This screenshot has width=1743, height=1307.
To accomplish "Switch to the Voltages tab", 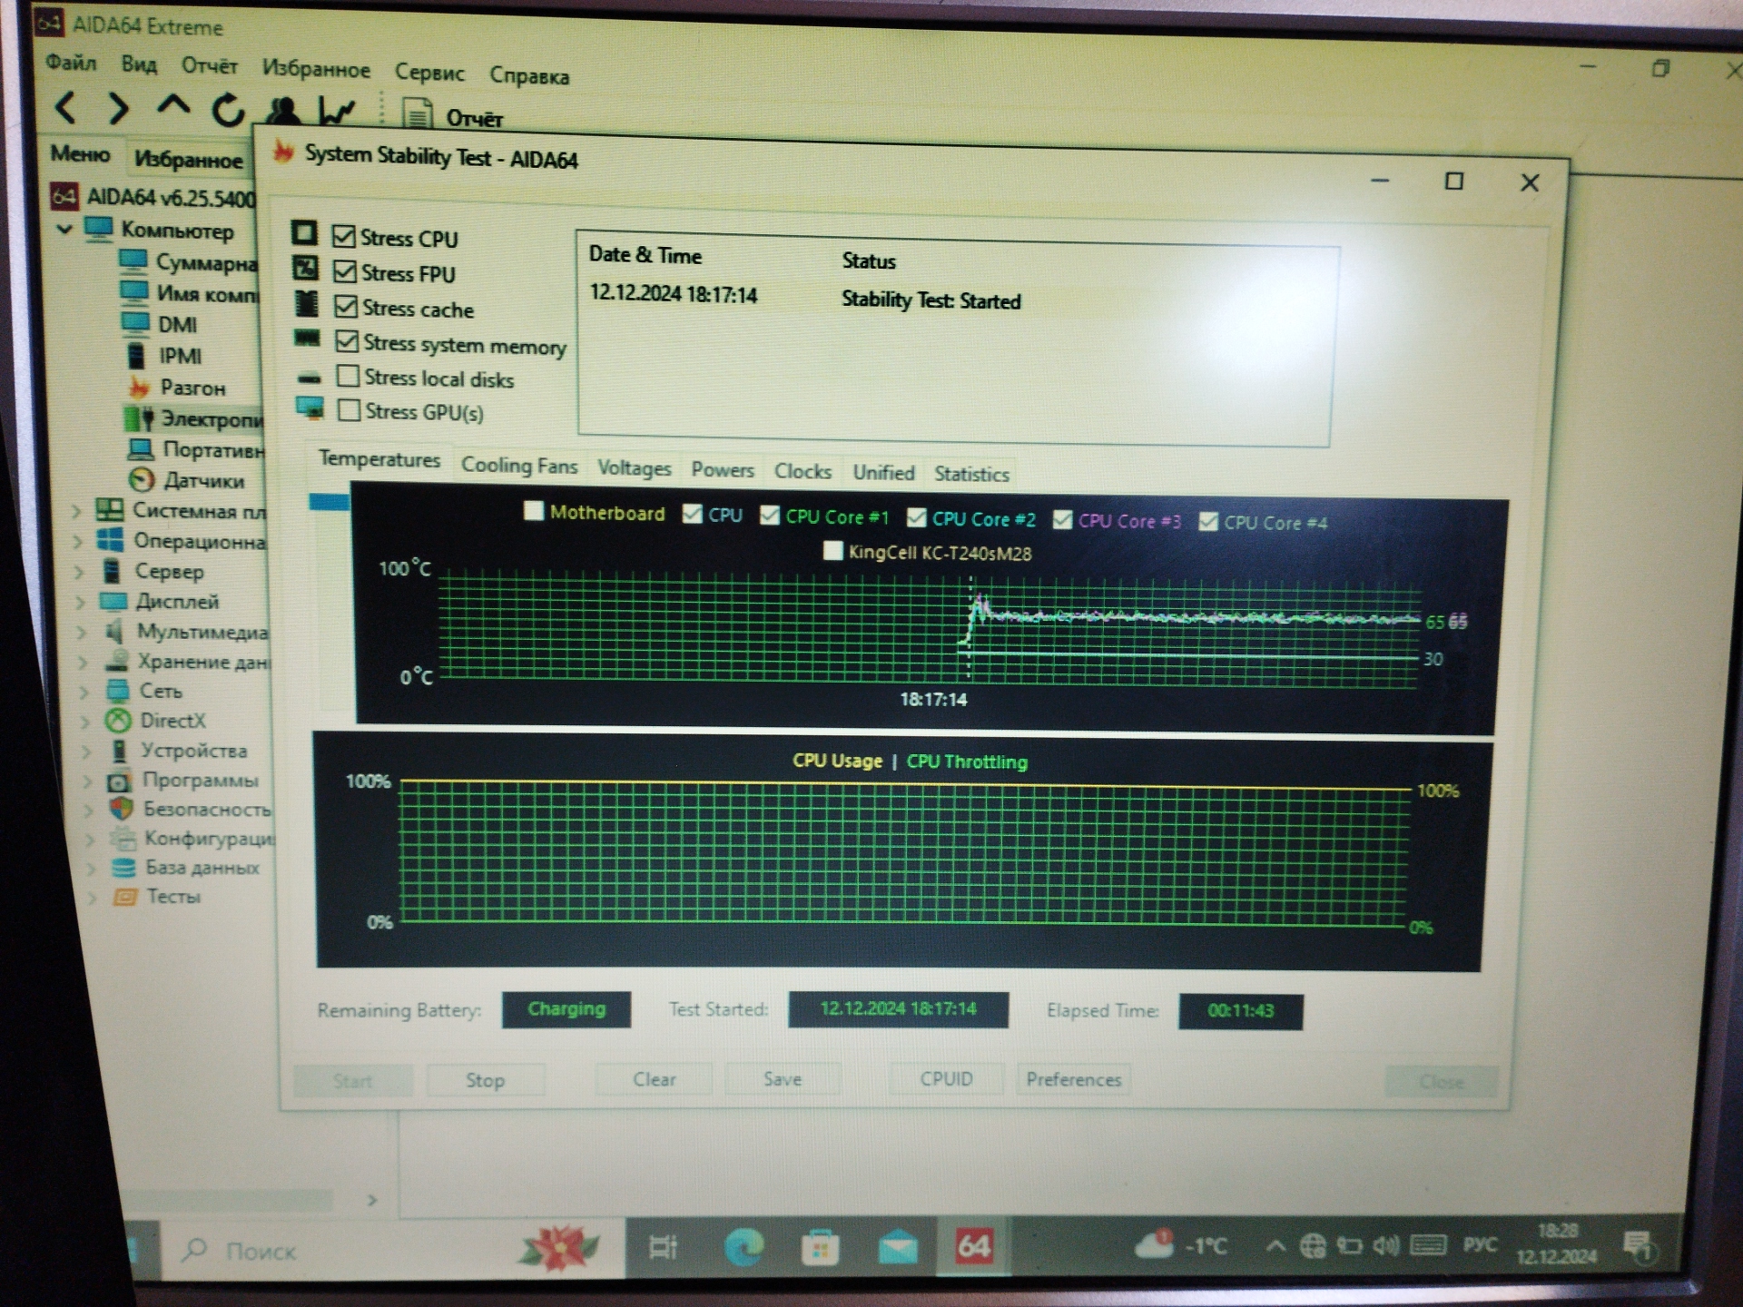I will click(x=634, y=467).
